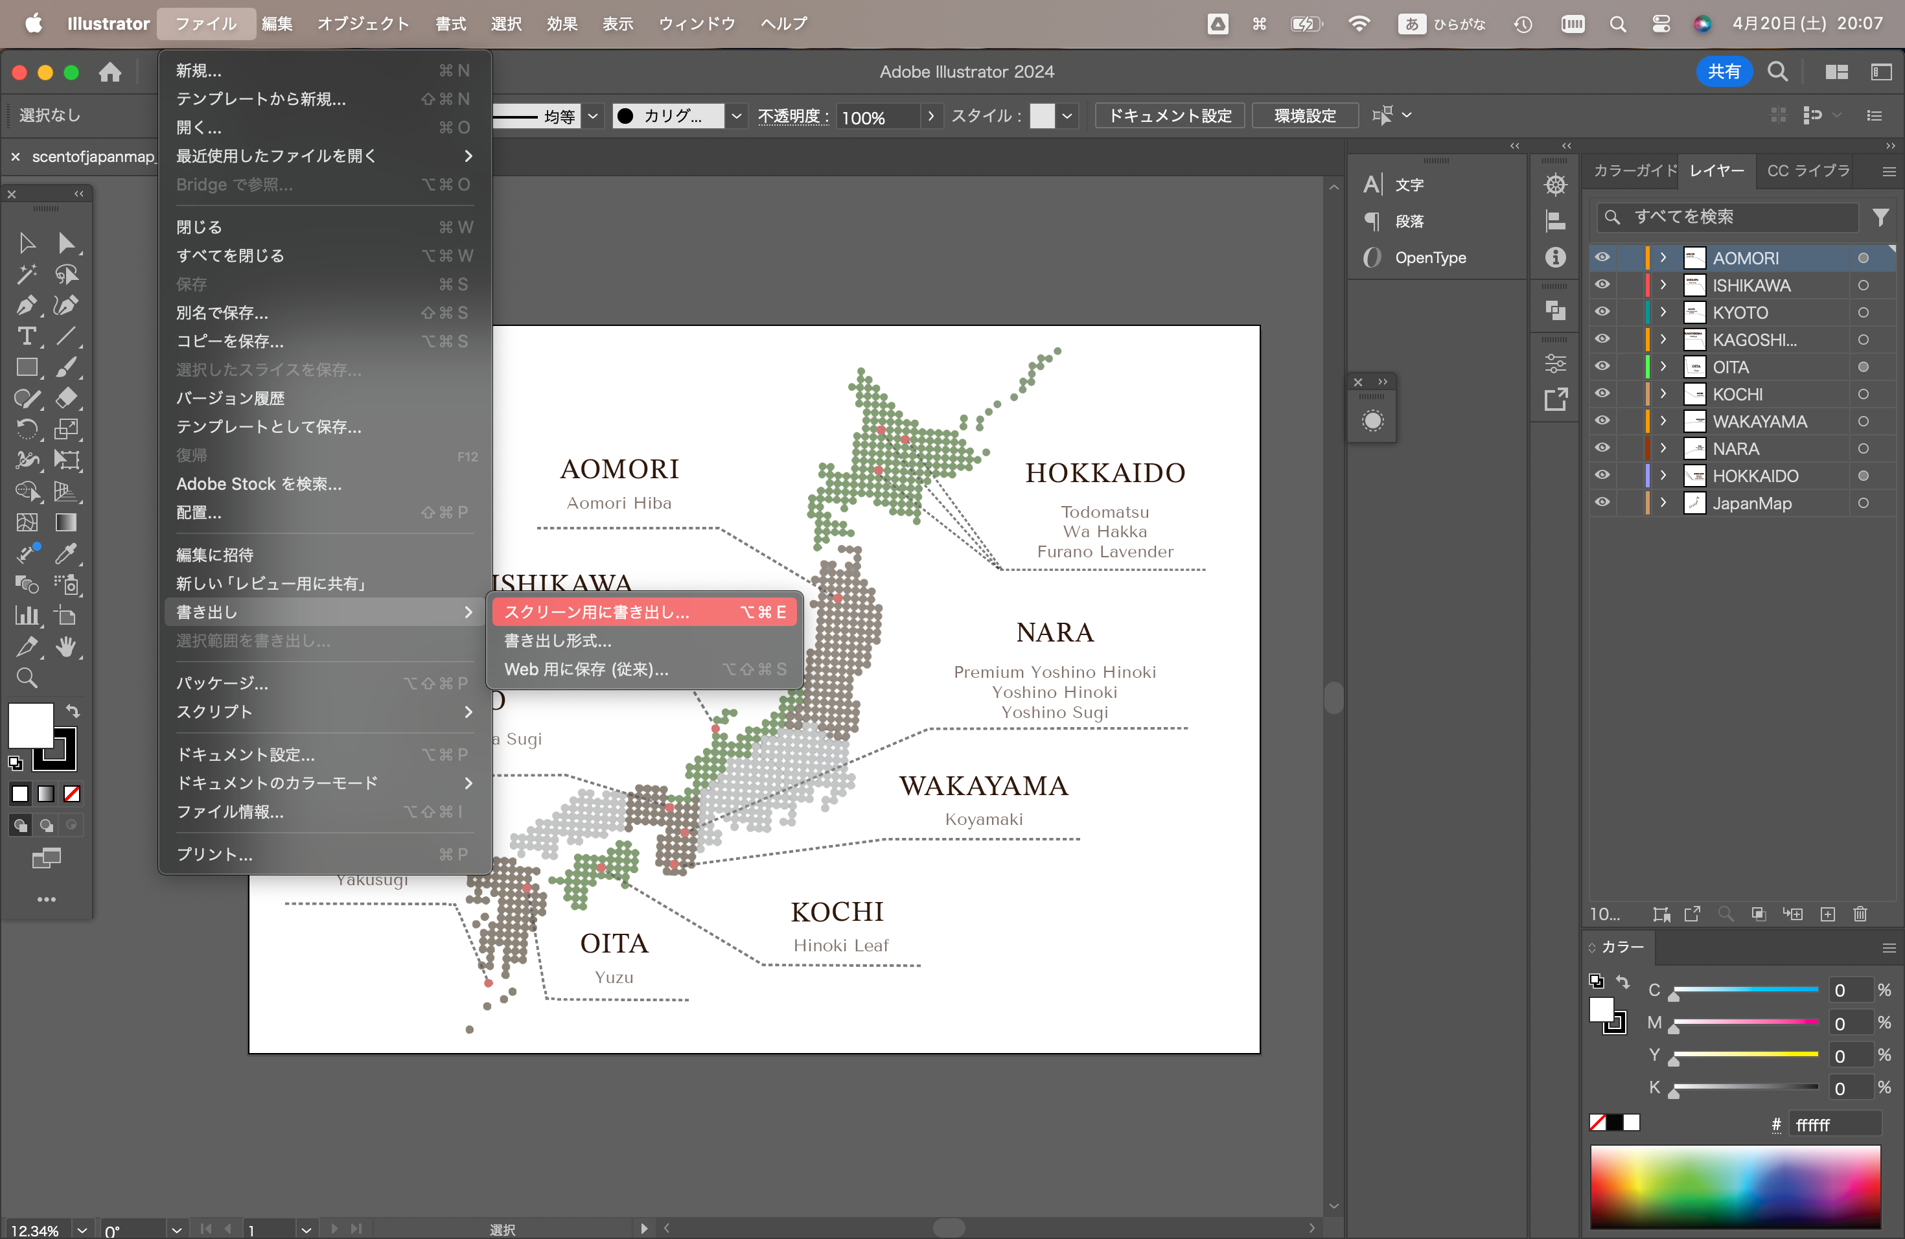This screenshot has width=1905, height=1239.
Task: Delete selection with Layers trash icon
Action: point(1860,914)
